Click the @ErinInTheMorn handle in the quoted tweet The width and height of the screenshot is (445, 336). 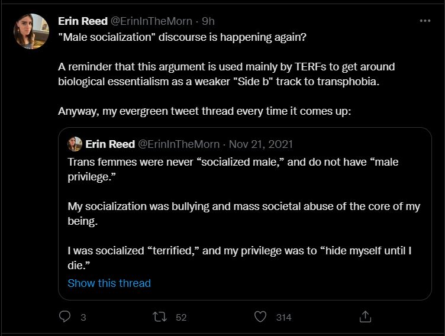179,144
